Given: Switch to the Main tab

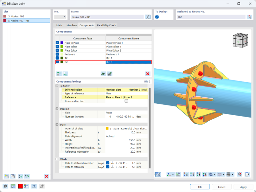Looking at the screenshot, I should 59,25.
